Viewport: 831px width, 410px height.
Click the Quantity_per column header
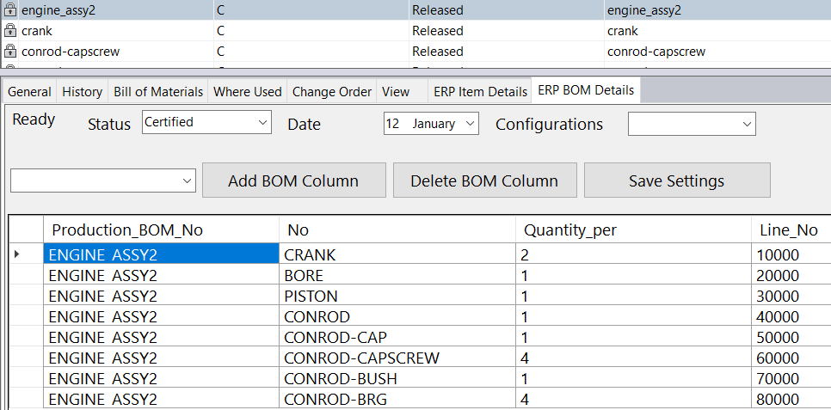(570, 230)
